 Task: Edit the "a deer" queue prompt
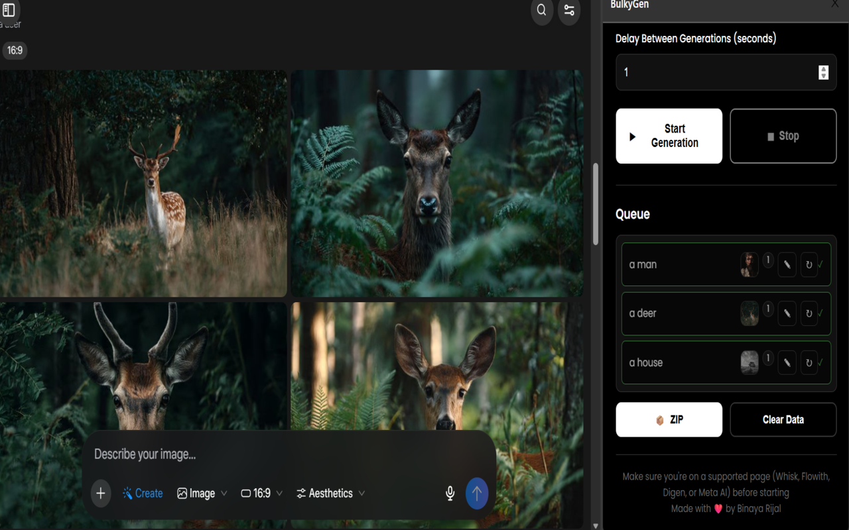[787, 313]
